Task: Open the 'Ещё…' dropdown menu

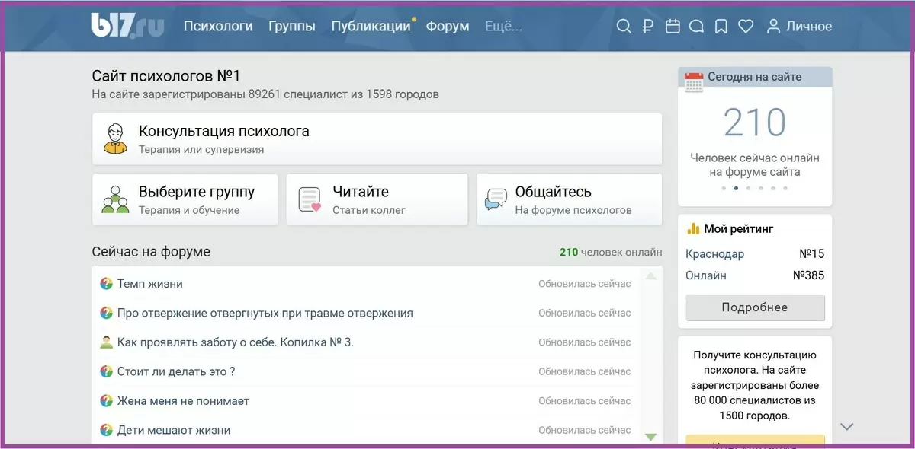Action: (x=503, y=26)
